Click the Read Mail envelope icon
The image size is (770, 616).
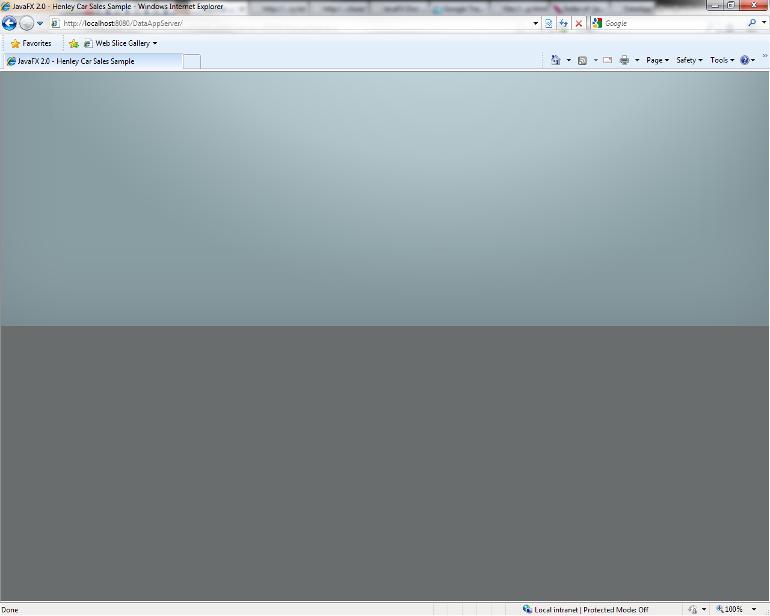(608, 60)
